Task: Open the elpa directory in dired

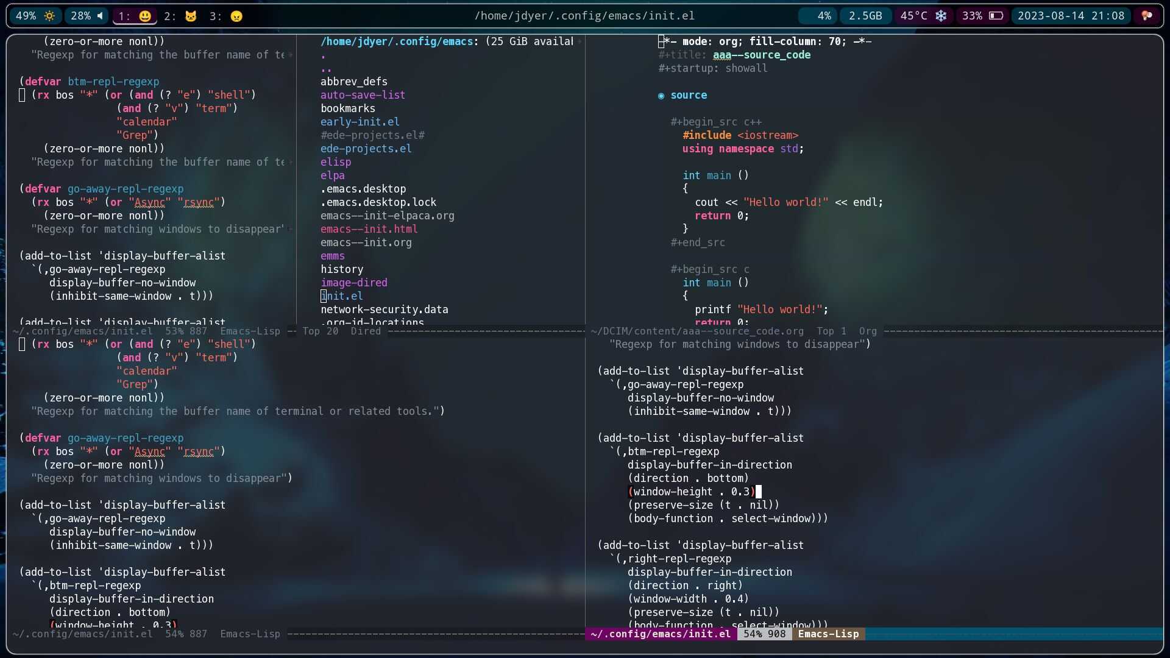Action: (332, 175)
